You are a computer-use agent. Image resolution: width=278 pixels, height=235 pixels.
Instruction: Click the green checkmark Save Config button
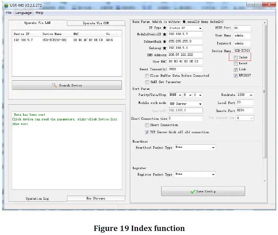(203, 191)
